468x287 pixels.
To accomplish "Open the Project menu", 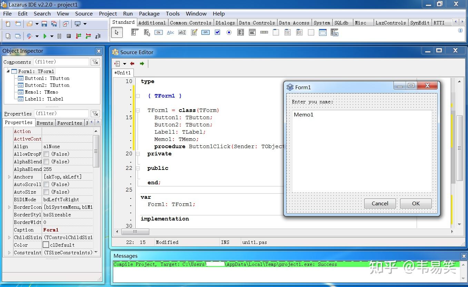I will tap(108, 14).
